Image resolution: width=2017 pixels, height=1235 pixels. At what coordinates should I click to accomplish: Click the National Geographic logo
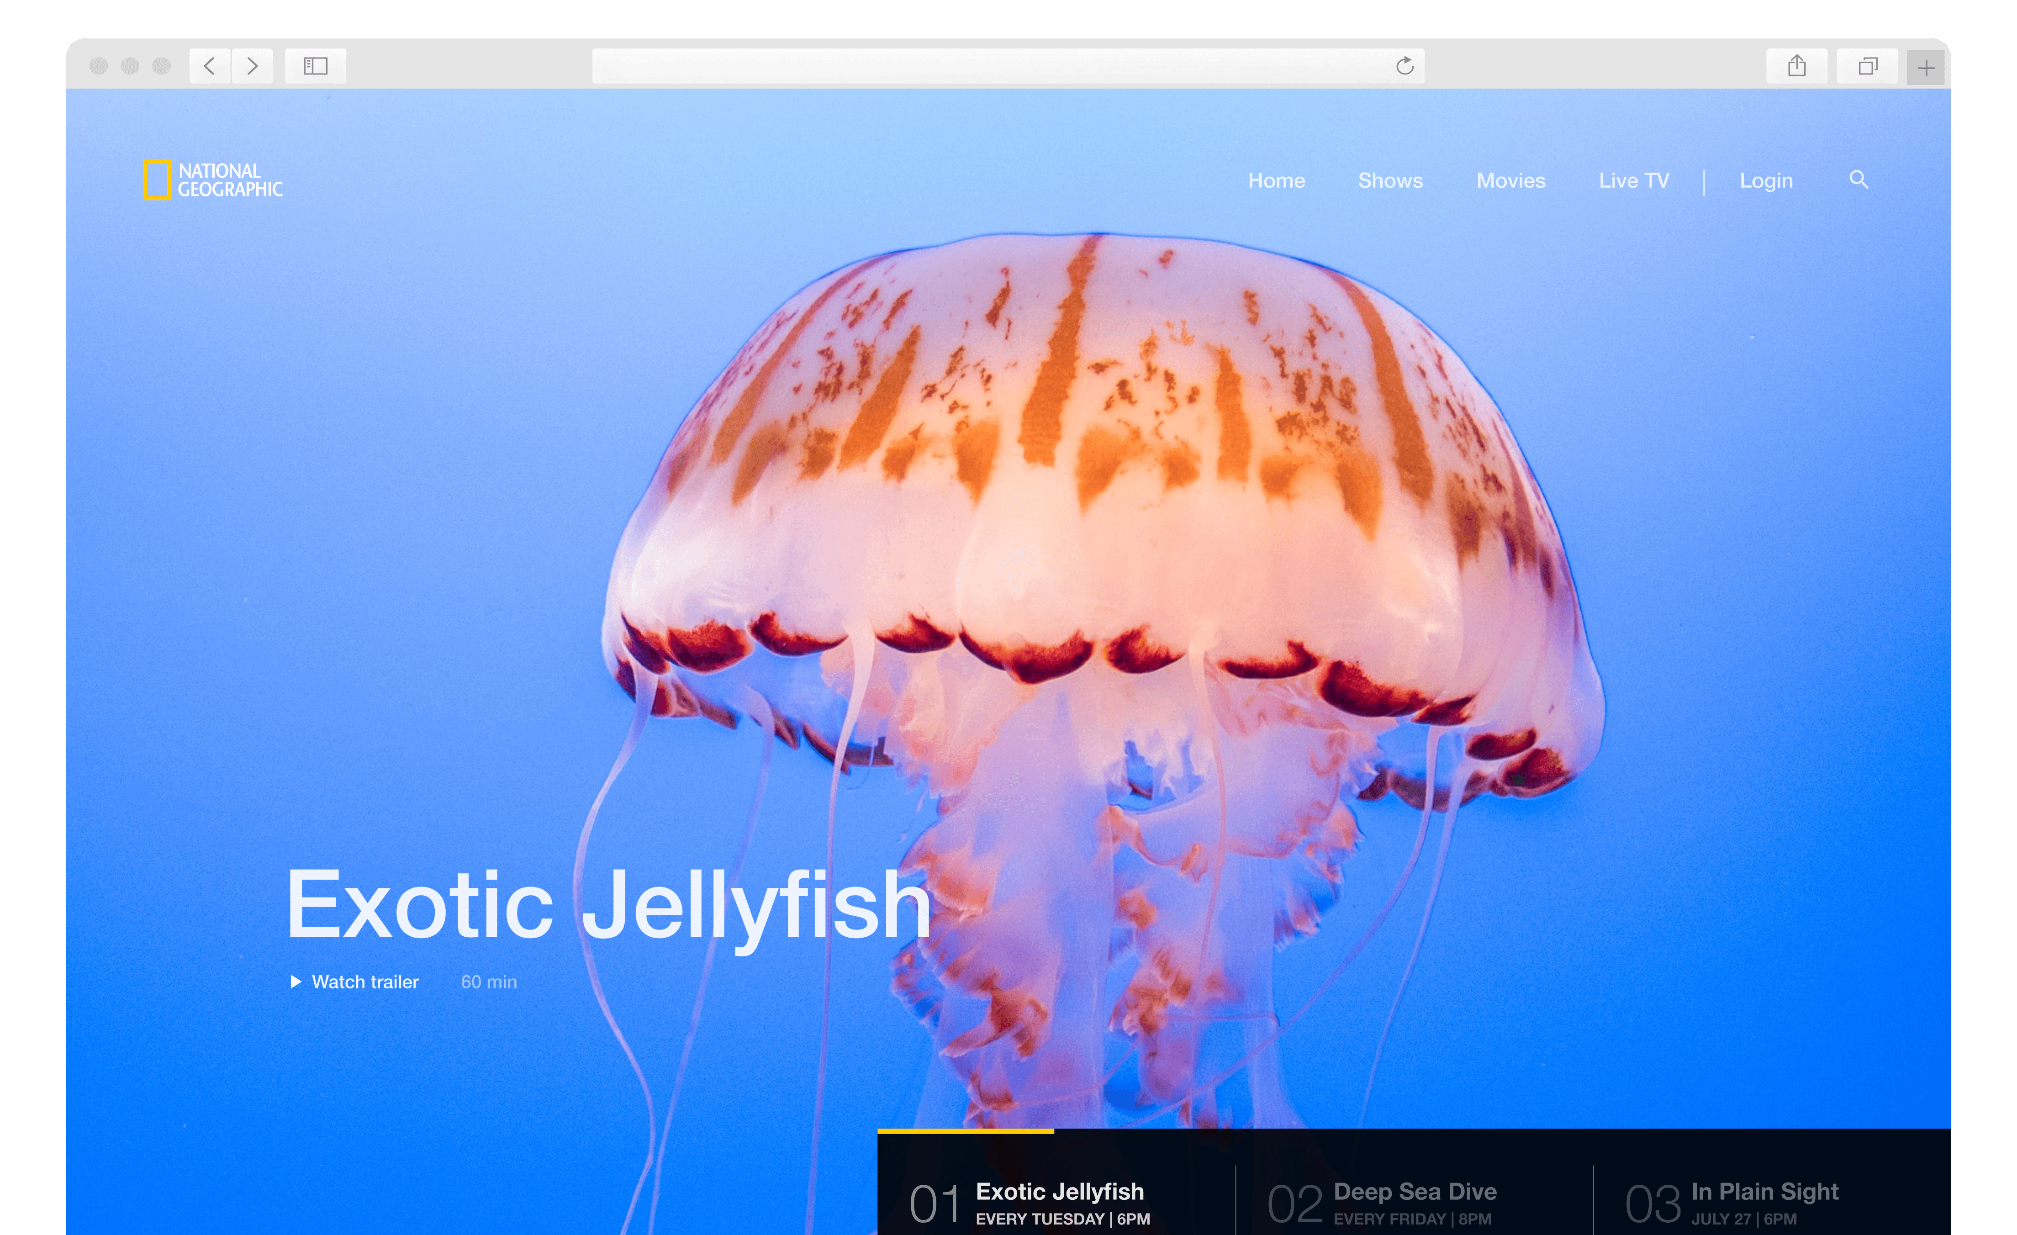click(x=213, y=180)
